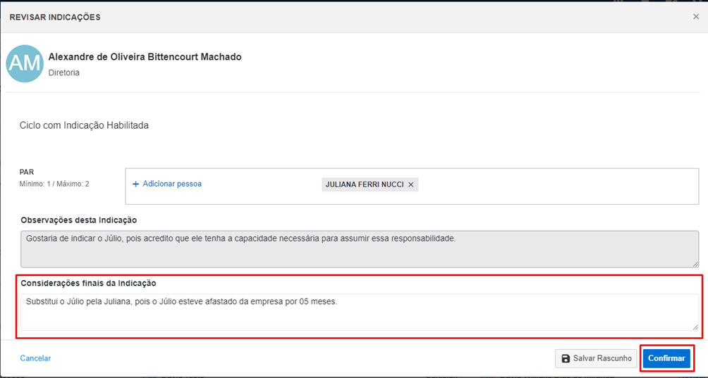Click the Considerações finais da Indicação heading
The image size is (708, 378).
pyautogui.click(x=88, y=283)
